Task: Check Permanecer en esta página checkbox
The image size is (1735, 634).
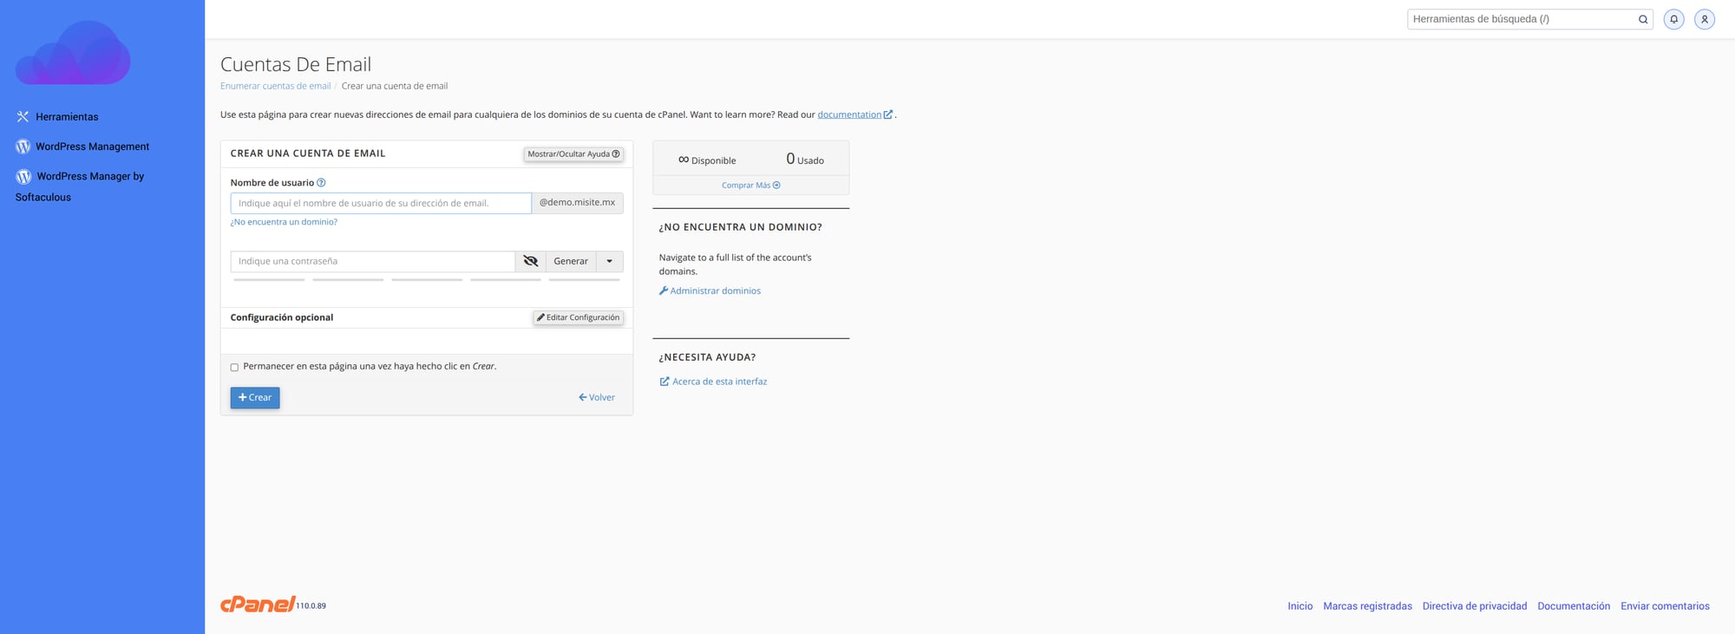Action: (234, 367)
